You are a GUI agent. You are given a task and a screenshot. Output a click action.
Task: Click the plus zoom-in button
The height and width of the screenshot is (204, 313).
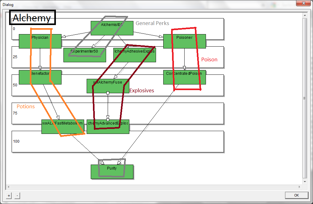[x=9, y=196]
